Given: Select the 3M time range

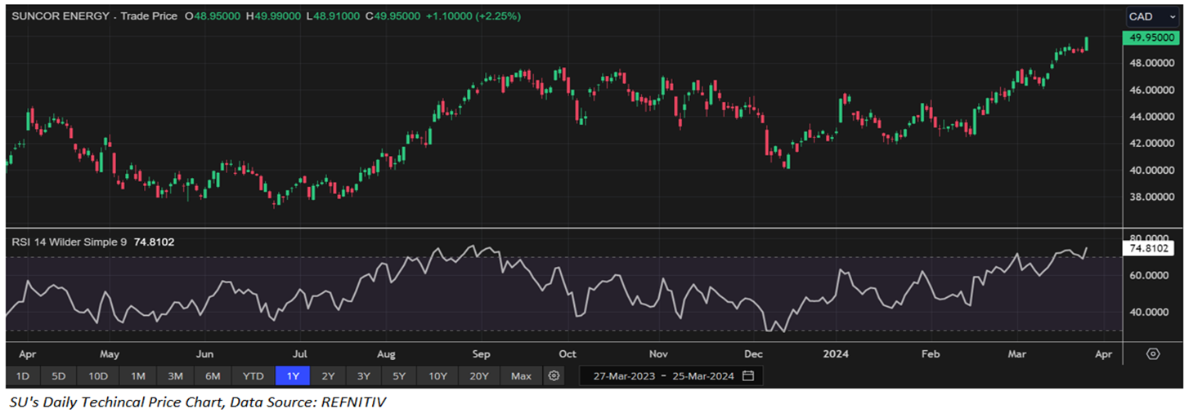Looking at the screenshot, I should [175, 376].
